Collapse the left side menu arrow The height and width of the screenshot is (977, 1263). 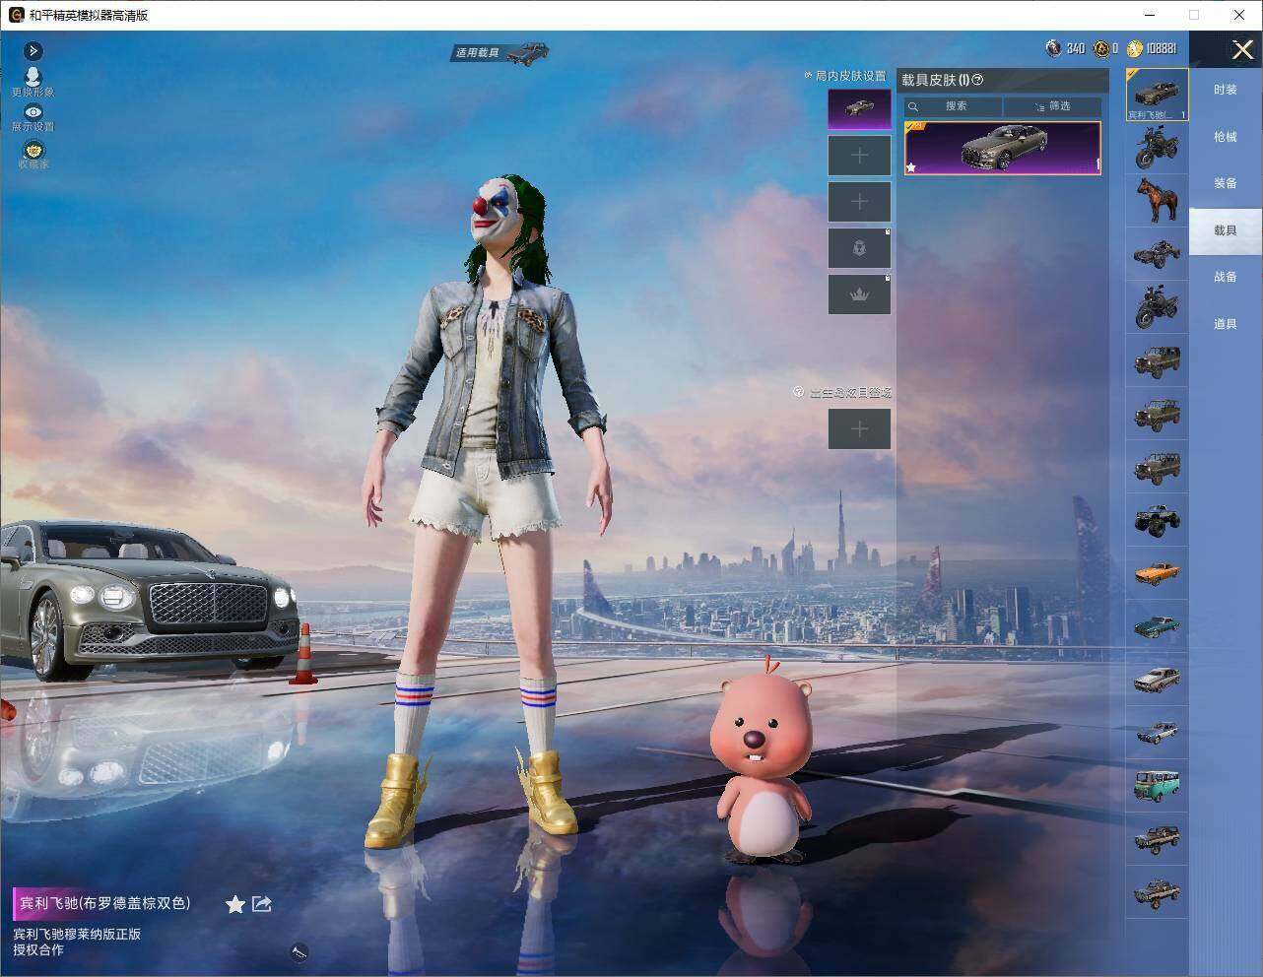[33, 50]
